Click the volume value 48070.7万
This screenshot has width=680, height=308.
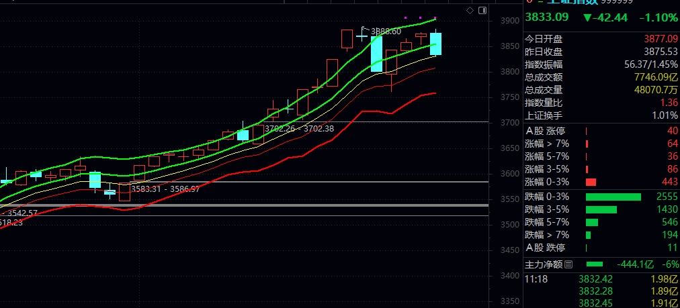click(x=656, y=90)
